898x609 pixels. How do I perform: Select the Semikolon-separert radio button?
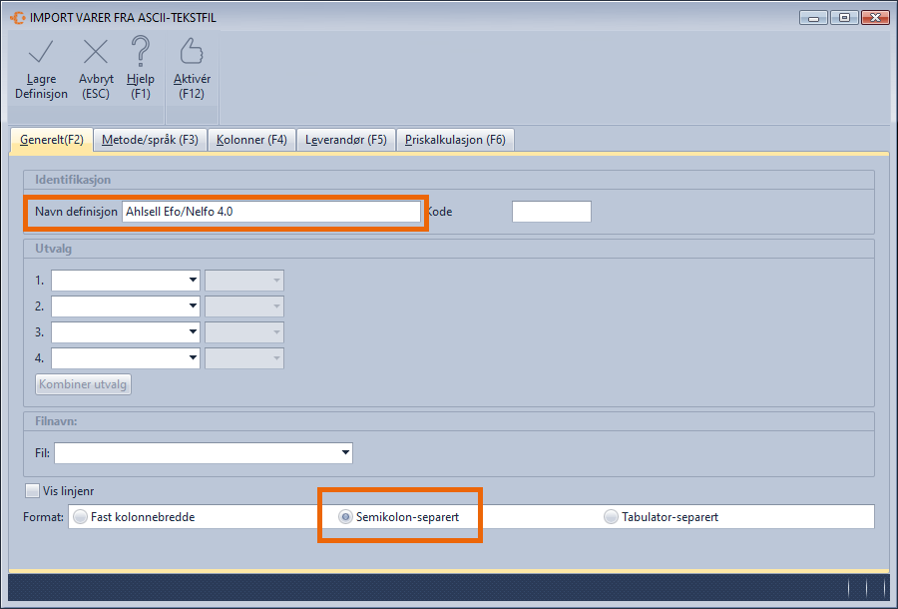(x=345, y=517)
